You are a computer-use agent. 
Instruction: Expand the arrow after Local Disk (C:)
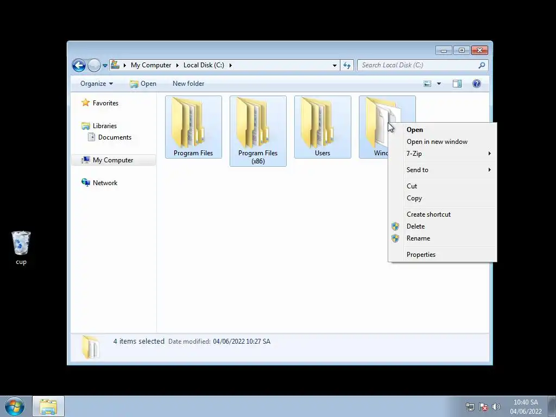click(x=230, y=65)
